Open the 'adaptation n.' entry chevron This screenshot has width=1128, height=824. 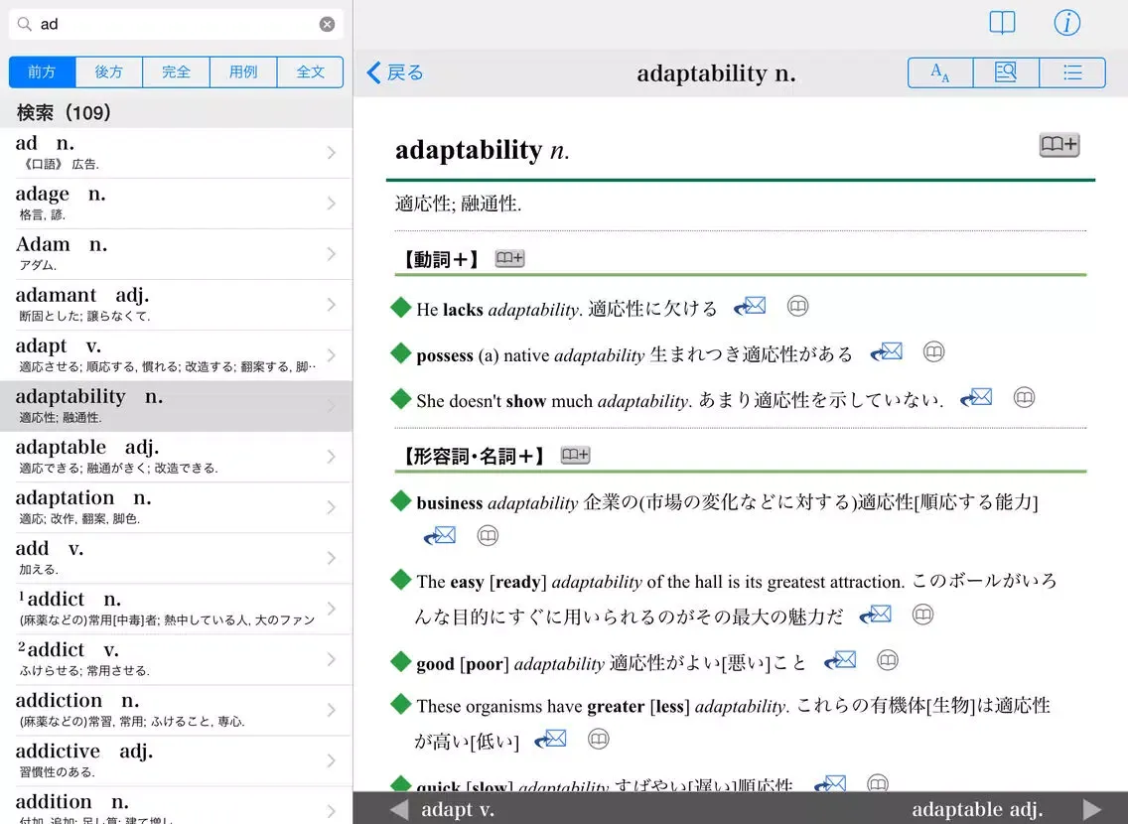(331, 507)
